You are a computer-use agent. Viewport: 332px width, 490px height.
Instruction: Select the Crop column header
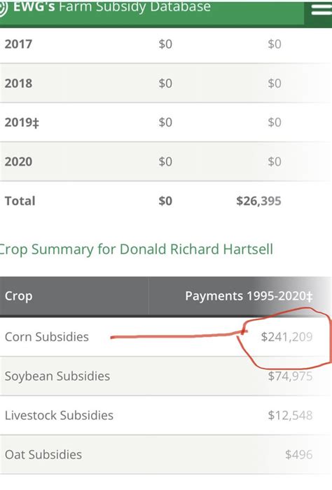tap(18, 296)
